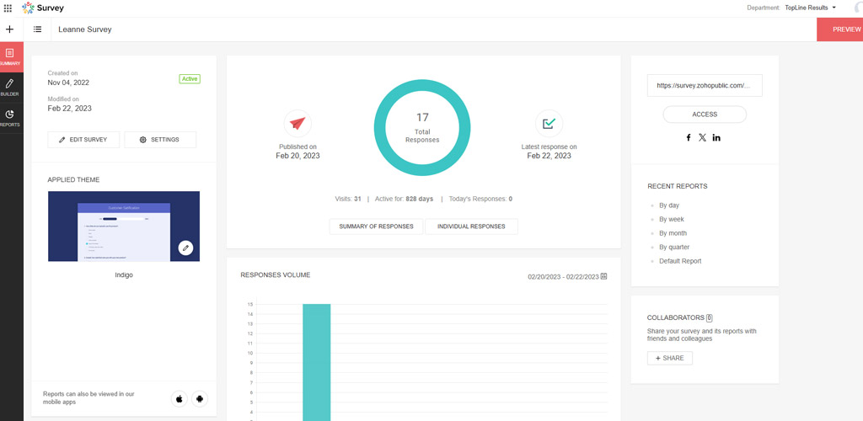Screen dimensions: 863x421
Task: Click the Visits: 31 statistic
Action: [348, 199]
